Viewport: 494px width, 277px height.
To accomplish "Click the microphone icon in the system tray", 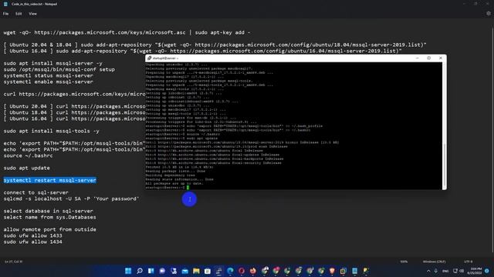I will (x=436, y=271).
